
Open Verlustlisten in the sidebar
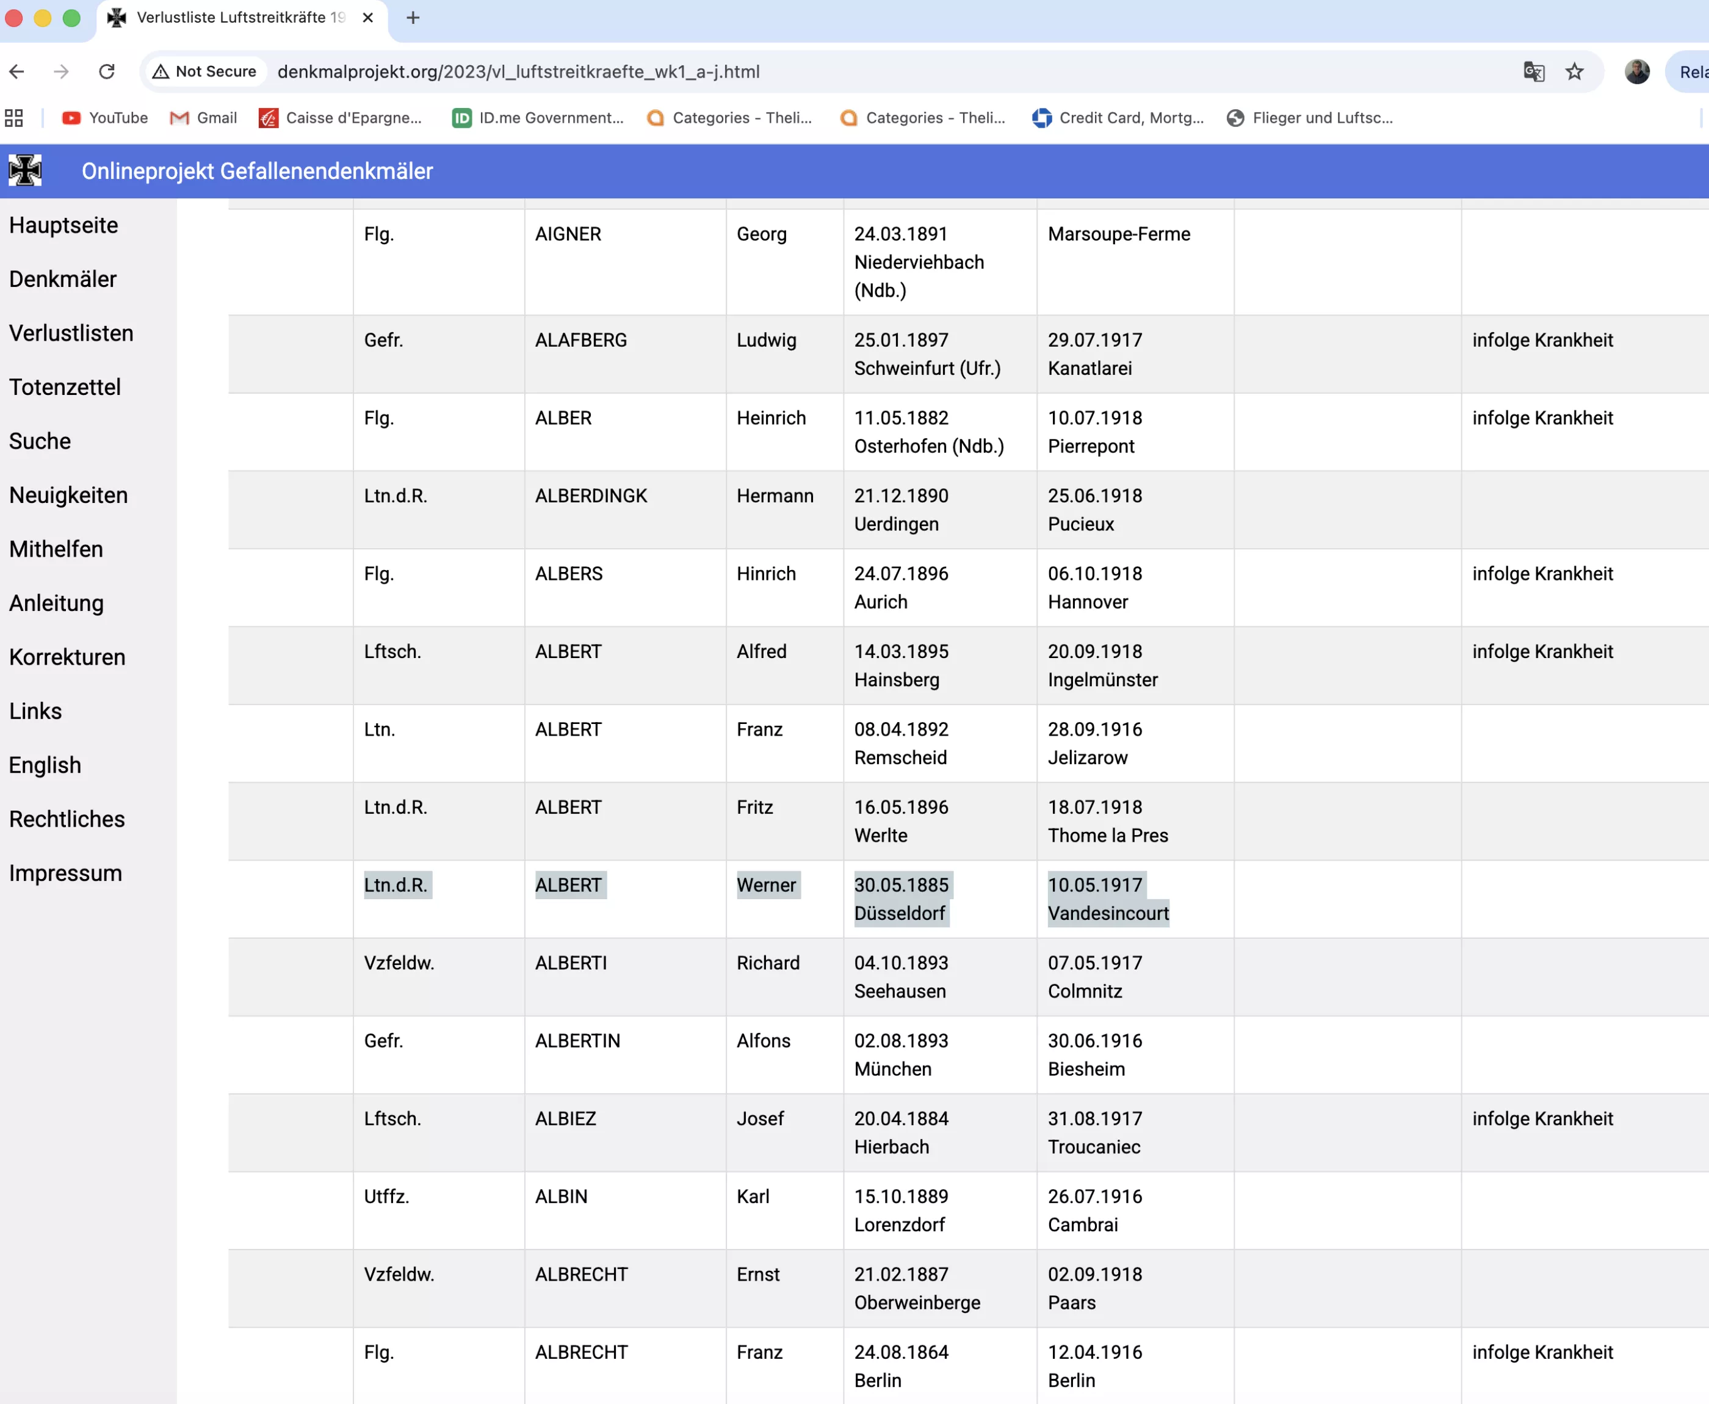coord(71,333)
